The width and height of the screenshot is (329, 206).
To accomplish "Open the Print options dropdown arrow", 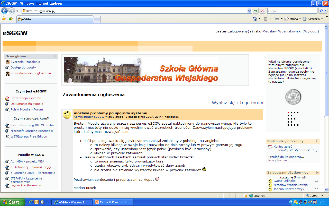I will click(x=282, y=19).
